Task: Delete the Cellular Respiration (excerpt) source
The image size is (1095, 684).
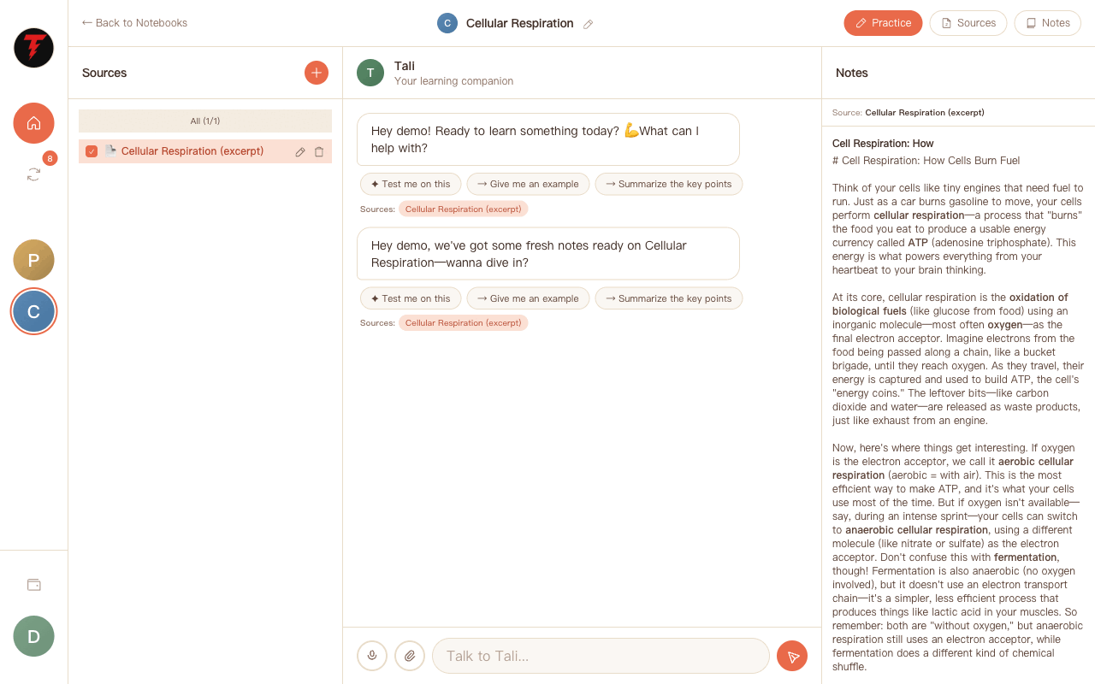Action: 319,151
